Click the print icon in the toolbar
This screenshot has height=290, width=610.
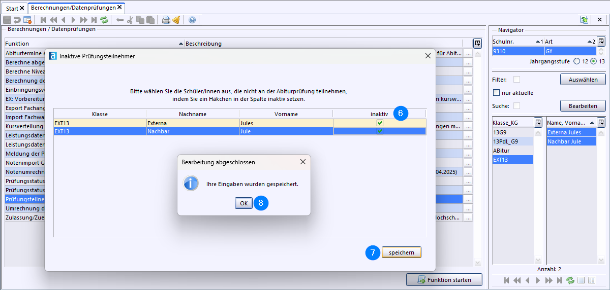point(166,20)
